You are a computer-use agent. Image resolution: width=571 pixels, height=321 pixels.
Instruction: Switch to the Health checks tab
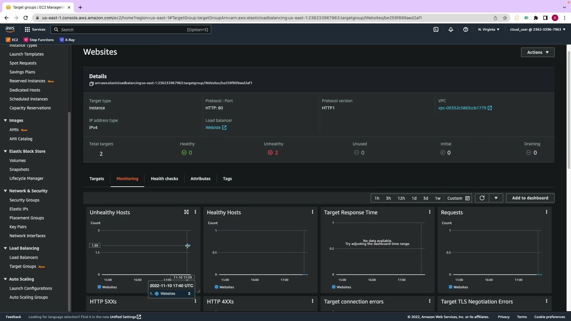coord(164,179)
